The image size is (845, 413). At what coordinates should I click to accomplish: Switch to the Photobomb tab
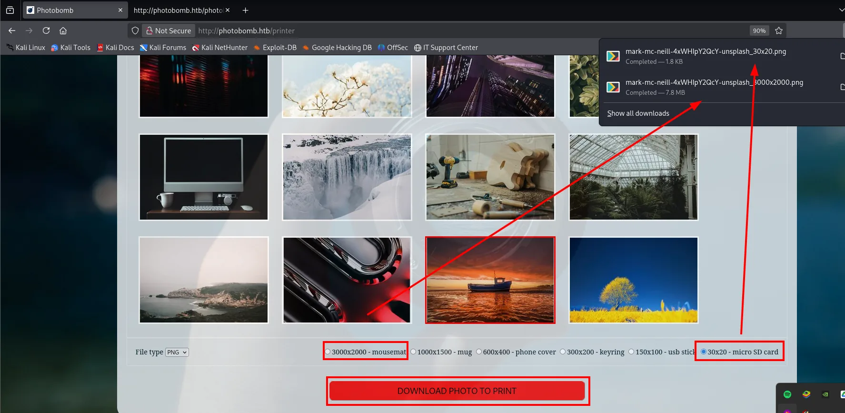click(x=75, y=10)
